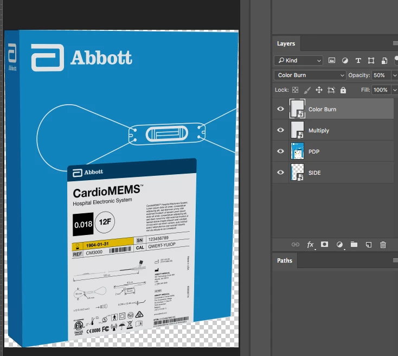This screenshot has height=356, width=398.
Task: Open the Layers panel menu
Action: (395, 43)
